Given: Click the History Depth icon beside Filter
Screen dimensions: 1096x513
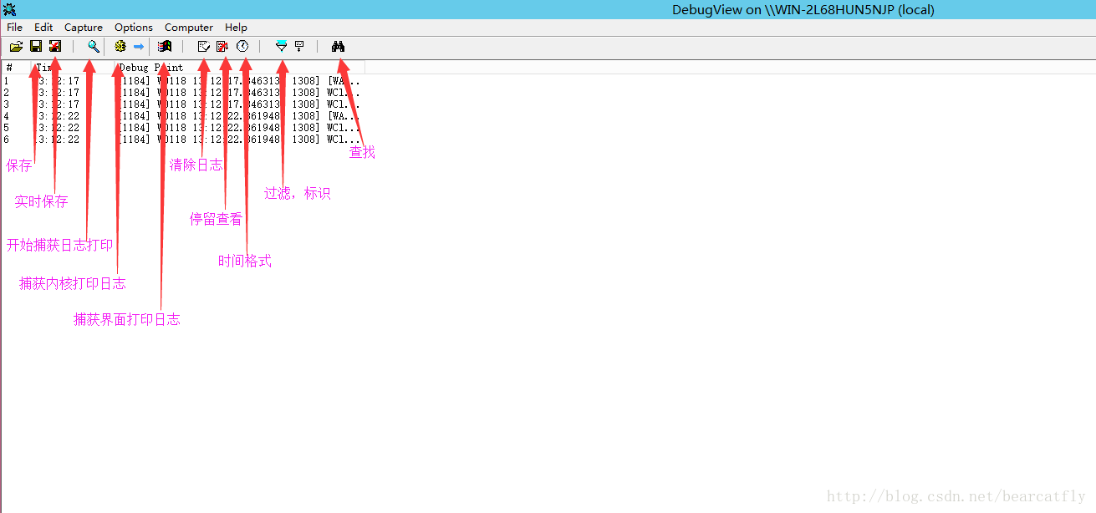Looking at the screenshot, I should click(299, 47).
